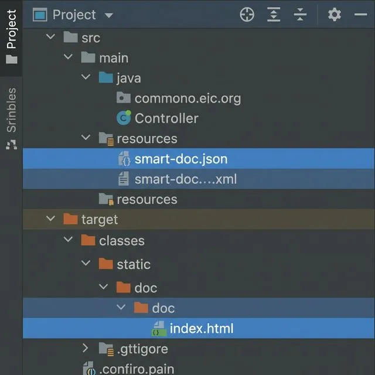Click the Collapse All toolbar icon

300,15
